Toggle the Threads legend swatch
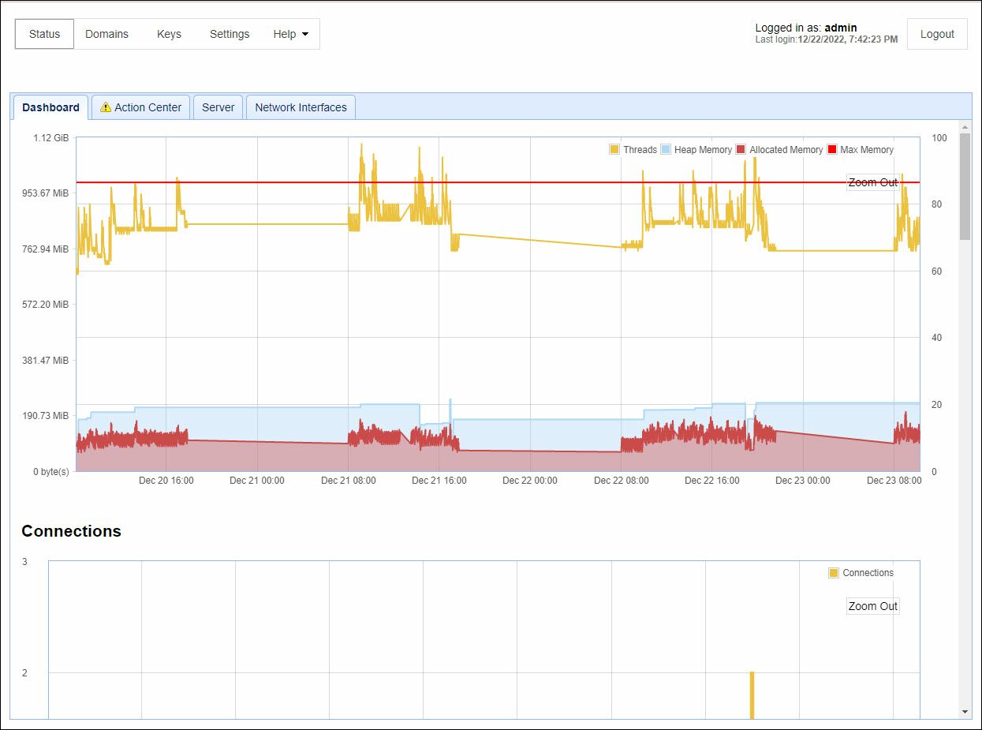The width and height of the screenshot is (982, 730). pos(614,150)
